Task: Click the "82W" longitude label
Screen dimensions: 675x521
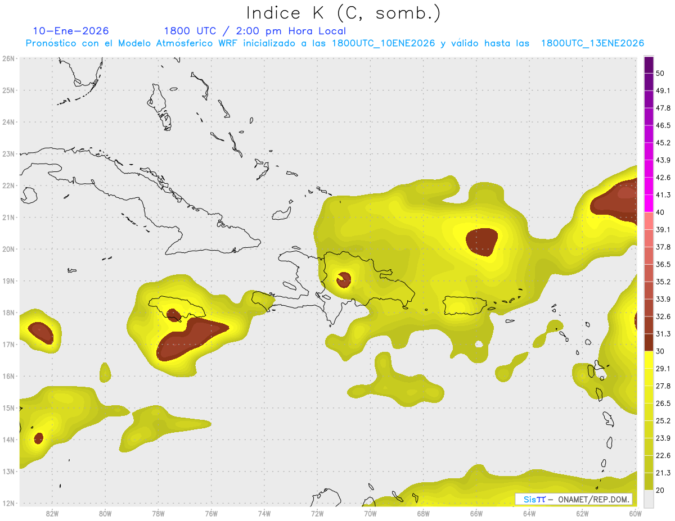Action: [x=52, y=513]
